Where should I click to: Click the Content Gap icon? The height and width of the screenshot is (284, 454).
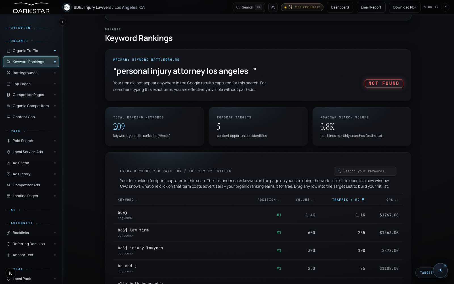coord(9,117)
